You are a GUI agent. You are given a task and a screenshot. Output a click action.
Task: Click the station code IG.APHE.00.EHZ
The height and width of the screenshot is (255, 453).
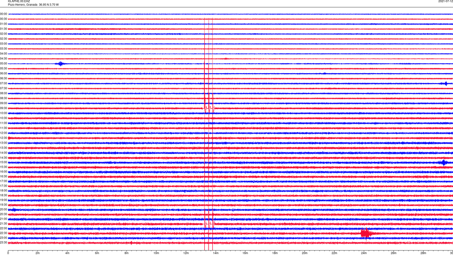tap(19, 1)
